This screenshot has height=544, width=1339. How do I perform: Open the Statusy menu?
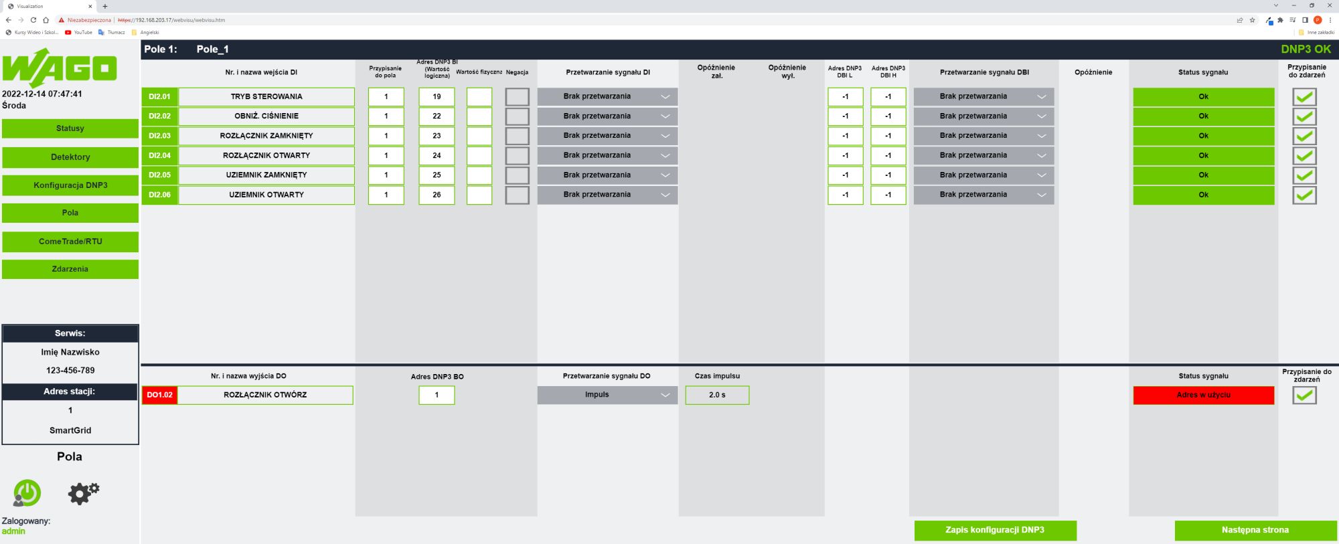70,128
